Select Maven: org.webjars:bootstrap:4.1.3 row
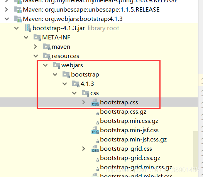 [x=99, y=19]
